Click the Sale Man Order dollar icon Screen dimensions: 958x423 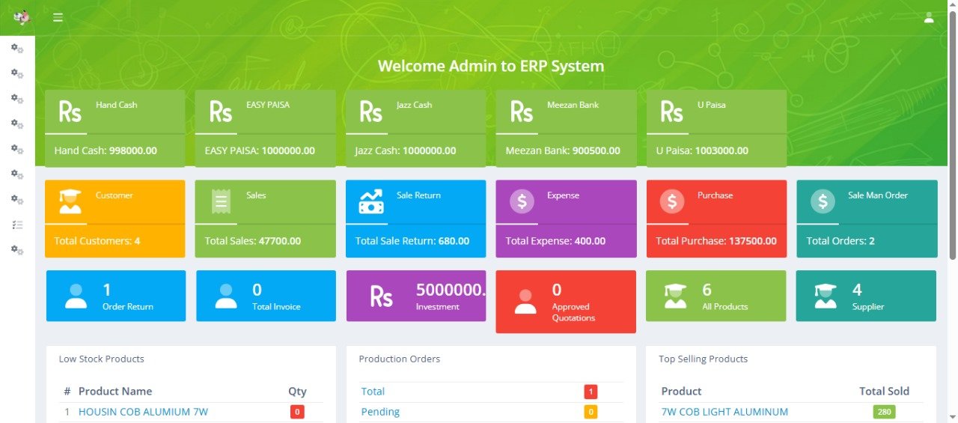coord(823,201)
